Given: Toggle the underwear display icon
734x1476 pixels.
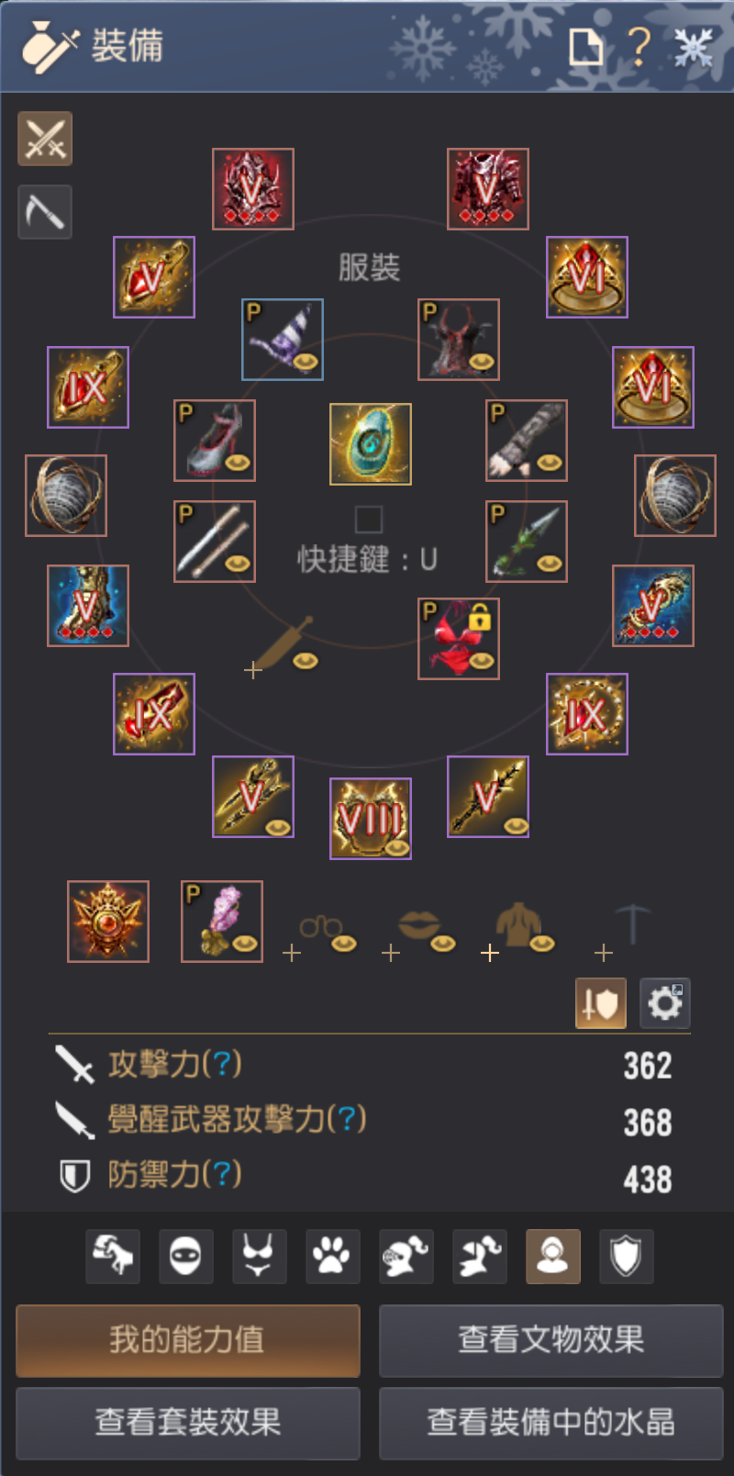Looking at the screenshot, I should pos(260,1257).
